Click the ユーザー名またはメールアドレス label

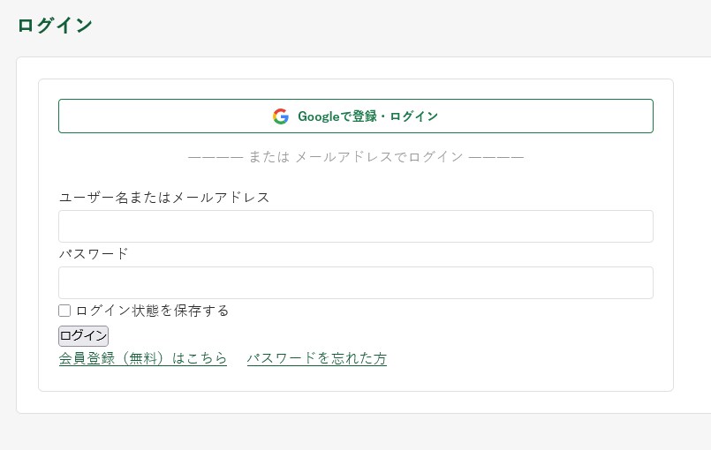click(x=164, y=198)
